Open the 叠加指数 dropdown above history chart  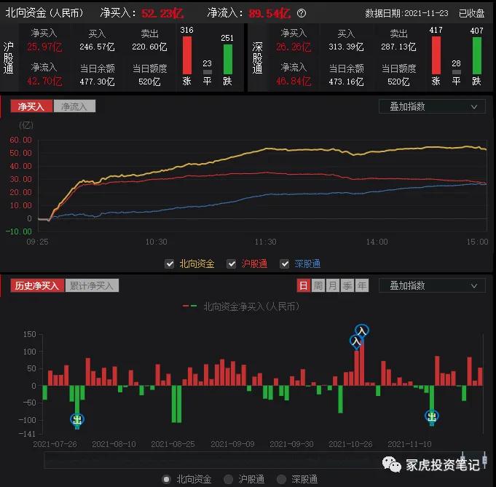pyautogui.click(x=432, y=285)
